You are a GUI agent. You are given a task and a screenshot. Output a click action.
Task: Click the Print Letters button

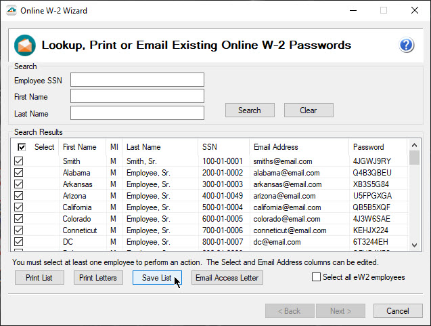(x=97, y=278)
